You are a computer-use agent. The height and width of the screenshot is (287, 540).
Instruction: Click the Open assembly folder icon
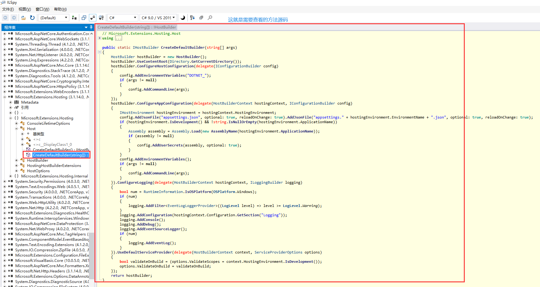coord(23,18)
